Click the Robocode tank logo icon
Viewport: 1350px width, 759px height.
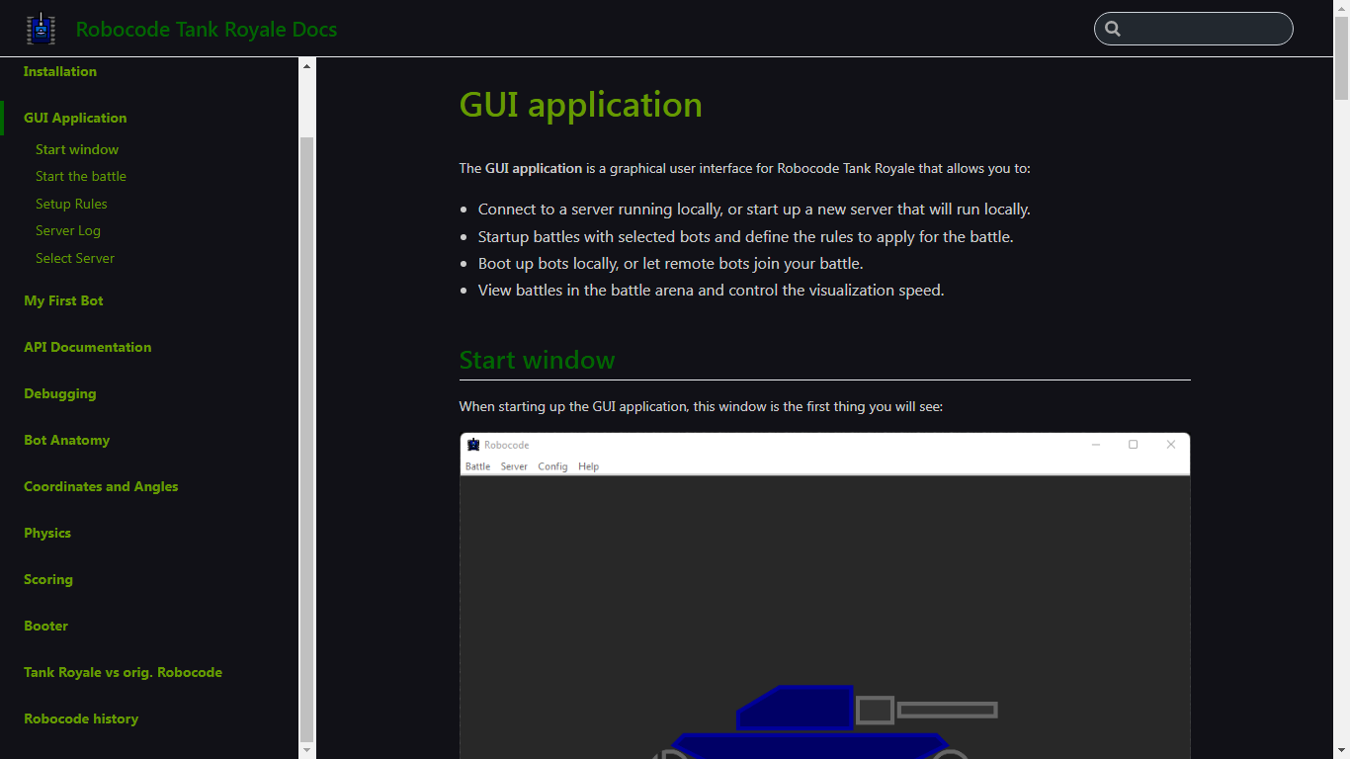coord(41,29)
